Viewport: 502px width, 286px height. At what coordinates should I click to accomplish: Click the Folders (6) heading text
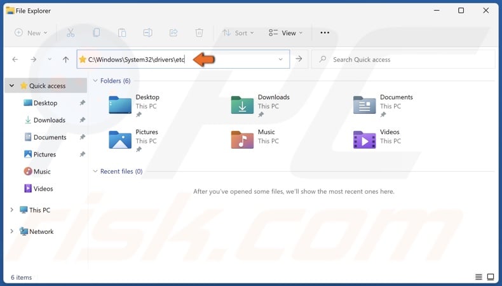pyautogui.click(x=115, y=81)
